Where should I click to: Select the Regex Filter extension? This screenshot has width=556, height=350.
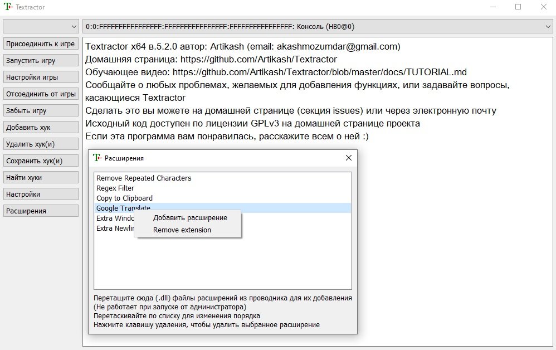(x=223, y=188)
